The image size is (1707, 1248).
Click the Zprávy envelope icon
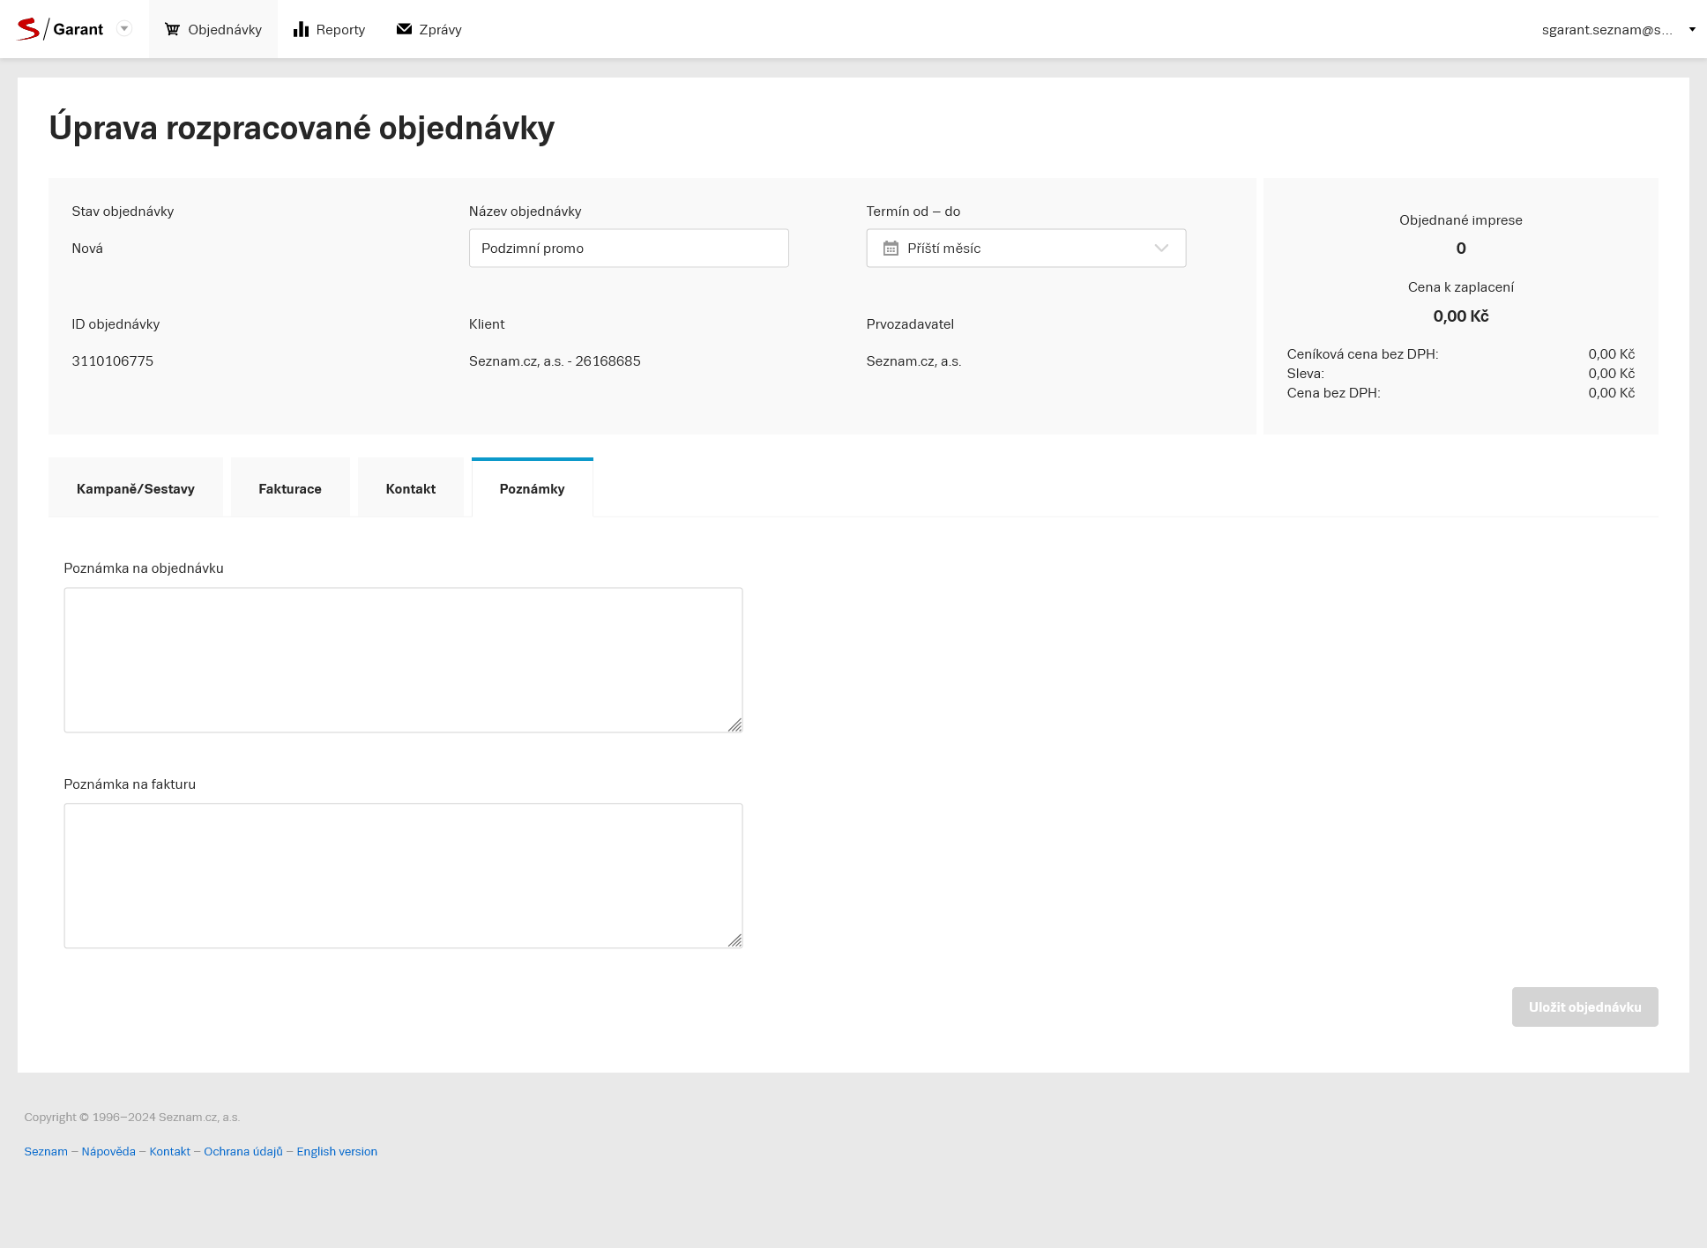point(404,29)
